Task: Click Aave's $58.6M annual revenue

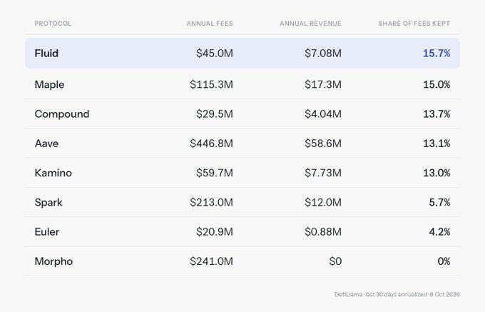Action: click(323, 144)
